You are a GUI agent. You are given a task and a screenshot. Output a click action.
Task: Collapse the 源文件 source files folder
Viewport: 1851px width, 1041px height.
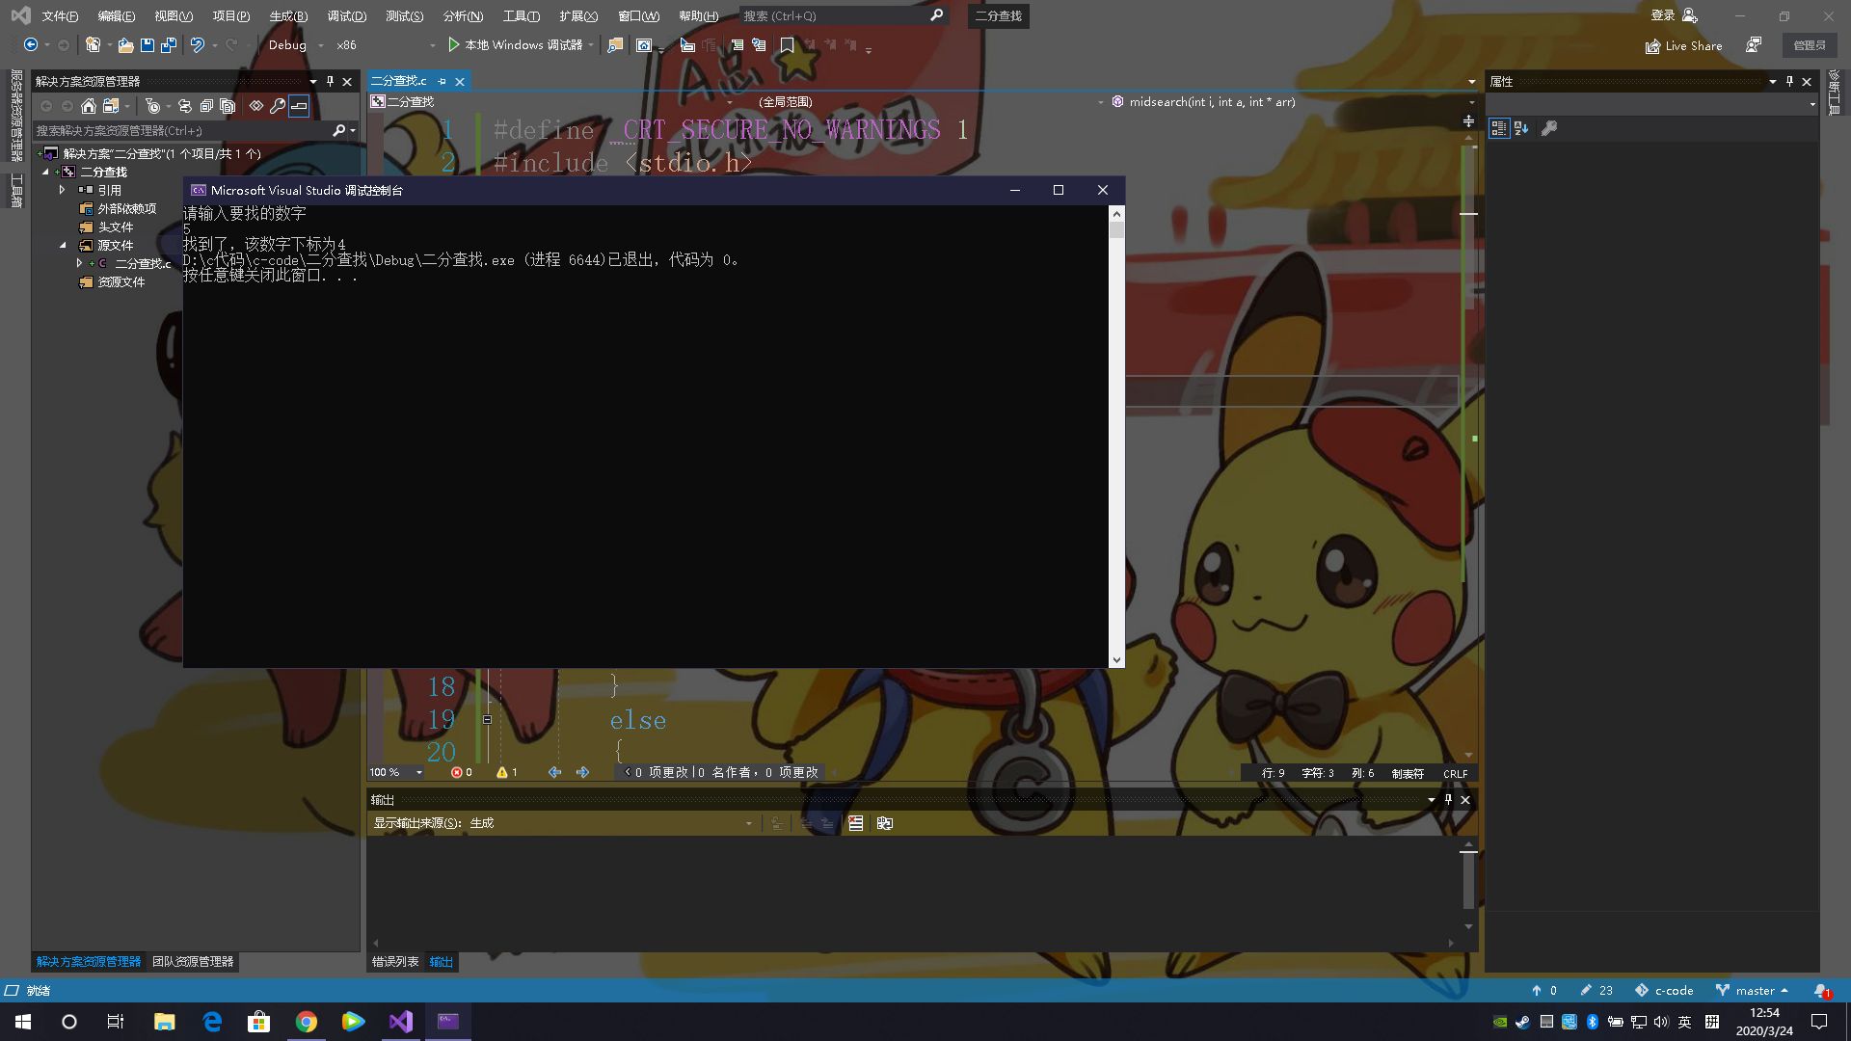tap(63, 245)
